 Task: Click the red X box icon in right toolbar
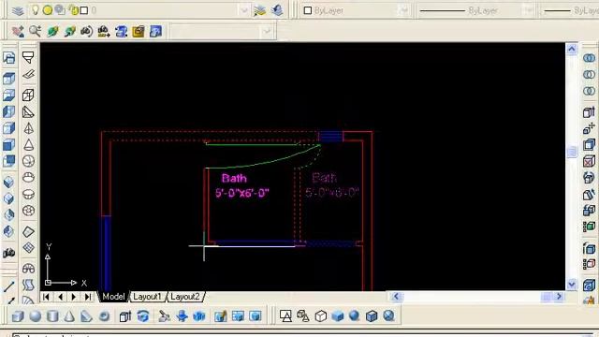(x=589, y=161)
